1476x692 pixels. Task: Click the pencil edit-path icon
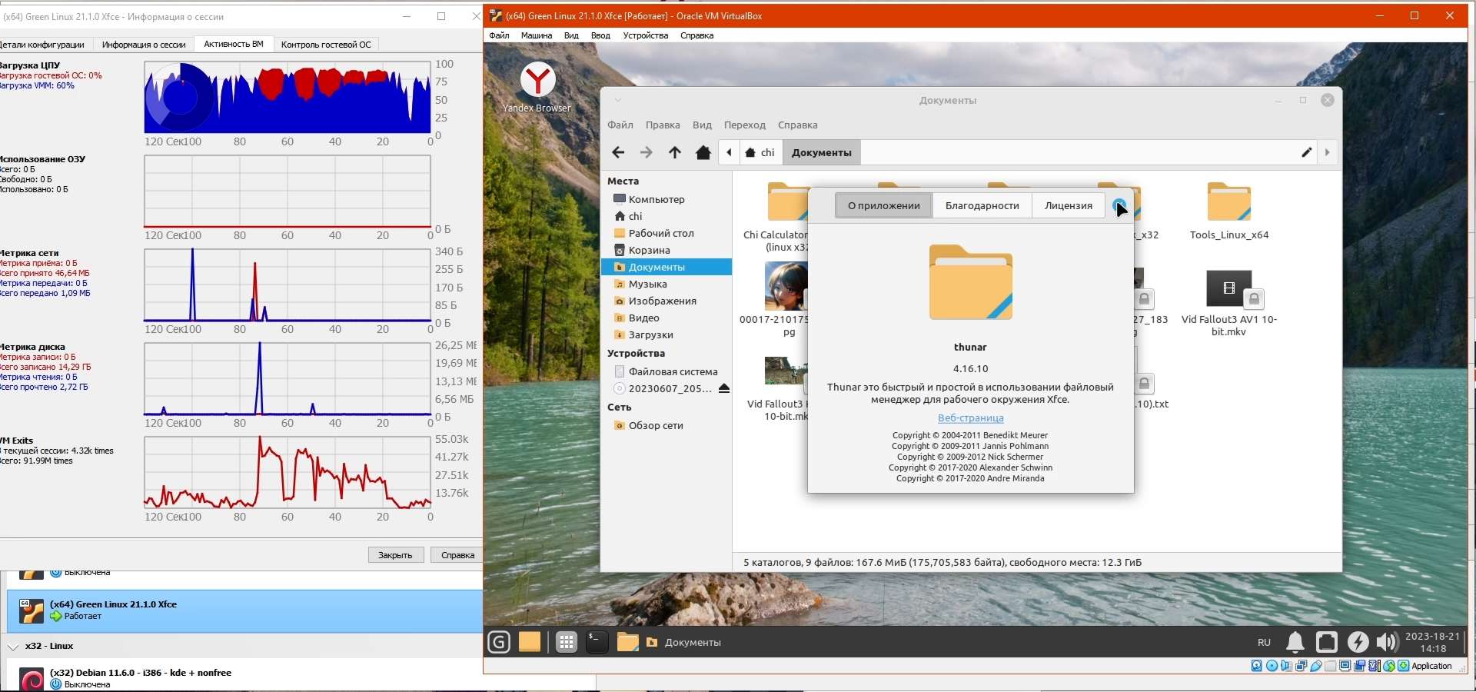point(1306,152)
